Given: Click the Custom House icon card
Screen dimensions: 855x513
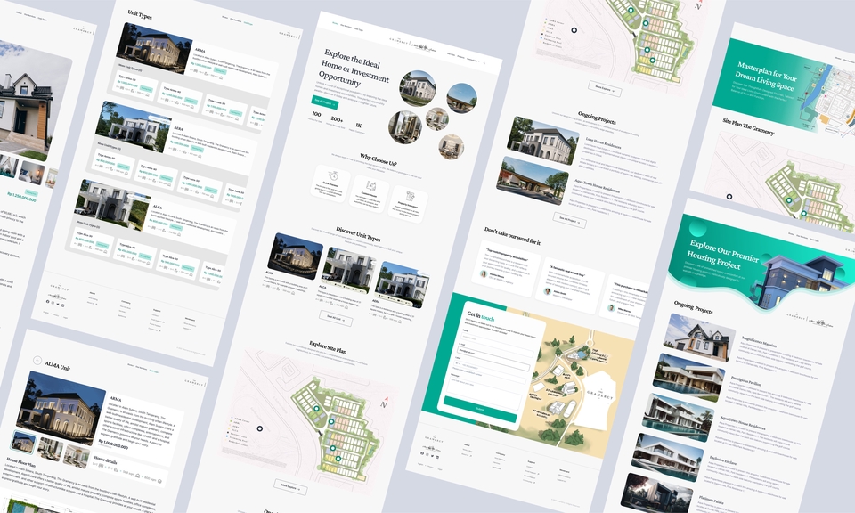Looking at the screenshot, I should click(x=370, y=193).
